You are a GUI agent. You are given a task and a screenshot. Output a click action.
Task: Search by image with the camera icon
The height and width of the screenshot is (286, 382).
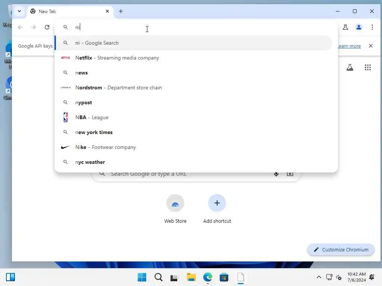(x=289, y=174)
